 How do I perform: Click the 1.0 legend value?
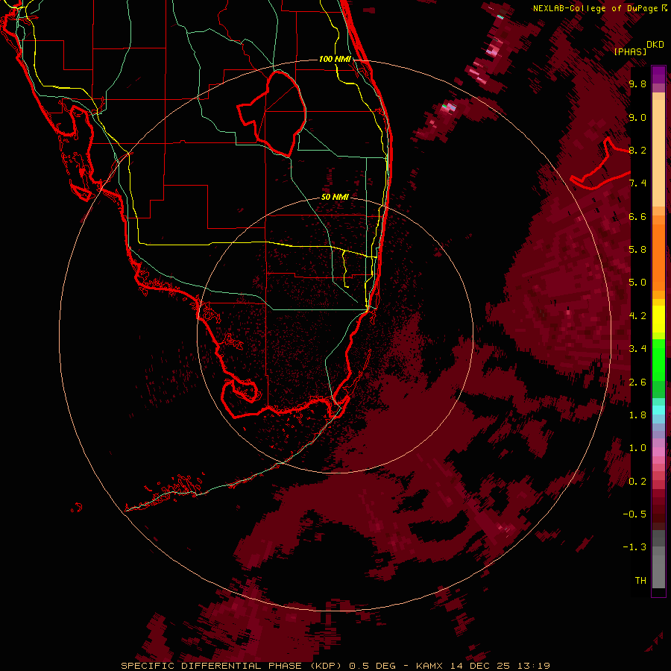click(637, 448)
